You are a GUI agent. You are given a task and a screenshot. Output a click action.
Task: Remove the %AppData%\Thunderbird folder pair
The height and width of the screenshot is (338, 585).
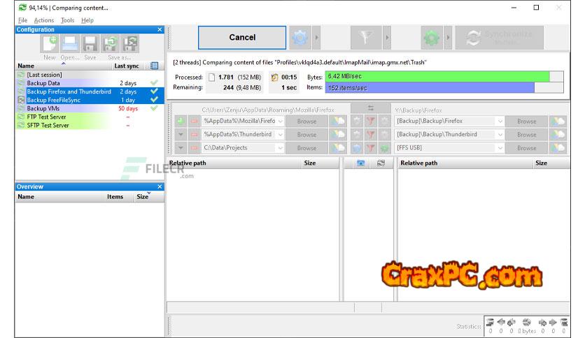194,134
